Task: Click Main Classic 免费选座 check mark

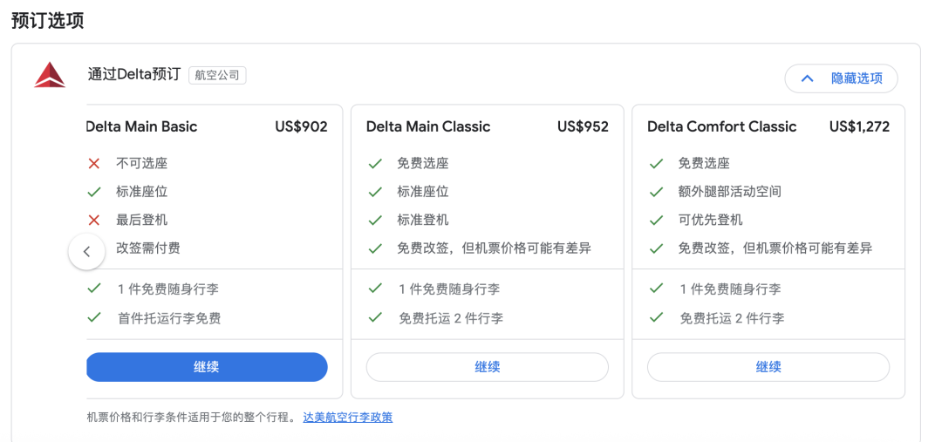Action: tap(375, 163)
